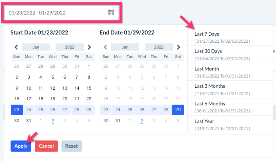276x161 pixels.
Task: Choose the Last Month preset range
Action: 222,72
